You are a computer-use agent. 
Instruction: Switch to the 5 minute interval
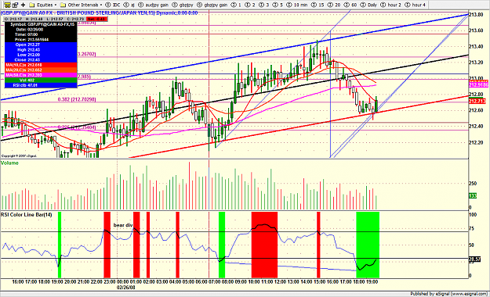[278, 5]
